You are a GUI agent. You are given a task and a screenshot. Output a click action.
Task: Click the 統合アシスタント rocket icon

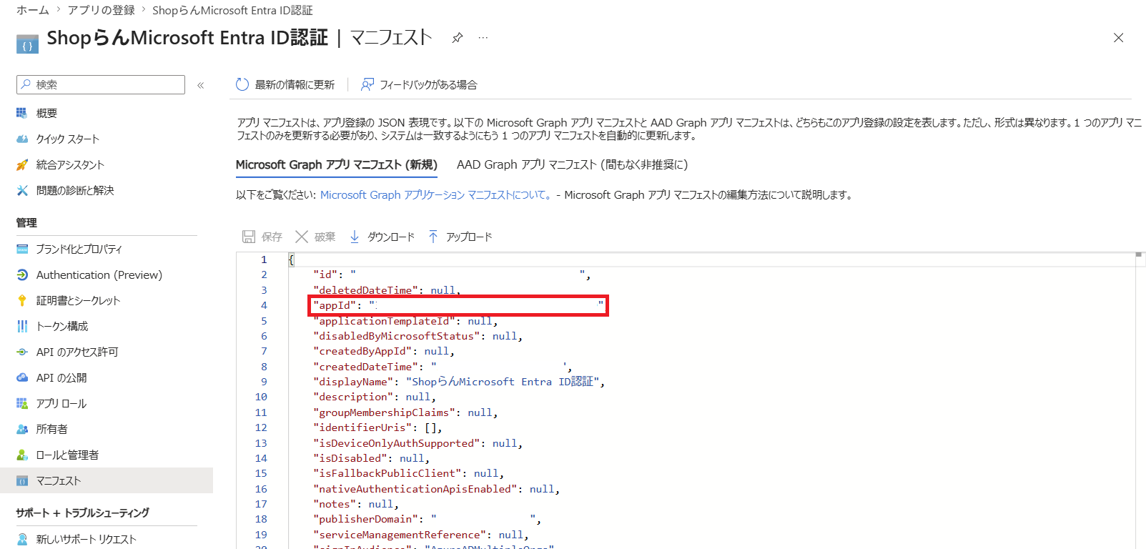point(22,164)
